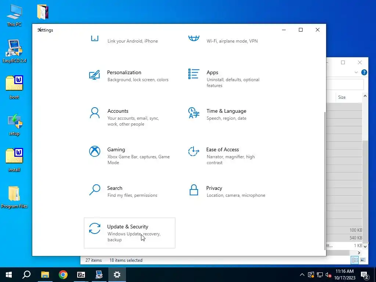Viewport: 376px width, 282px height.
Task: Click the 540 KB file size cell
Action: [x=355, y=238]
